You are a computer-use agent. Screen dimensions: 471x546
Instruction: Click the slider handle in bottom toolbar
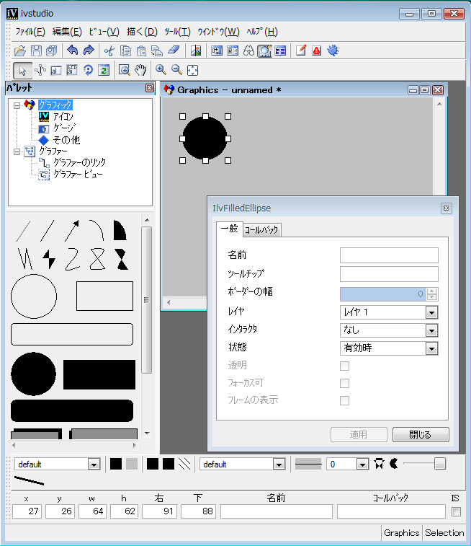coord(440,464)
